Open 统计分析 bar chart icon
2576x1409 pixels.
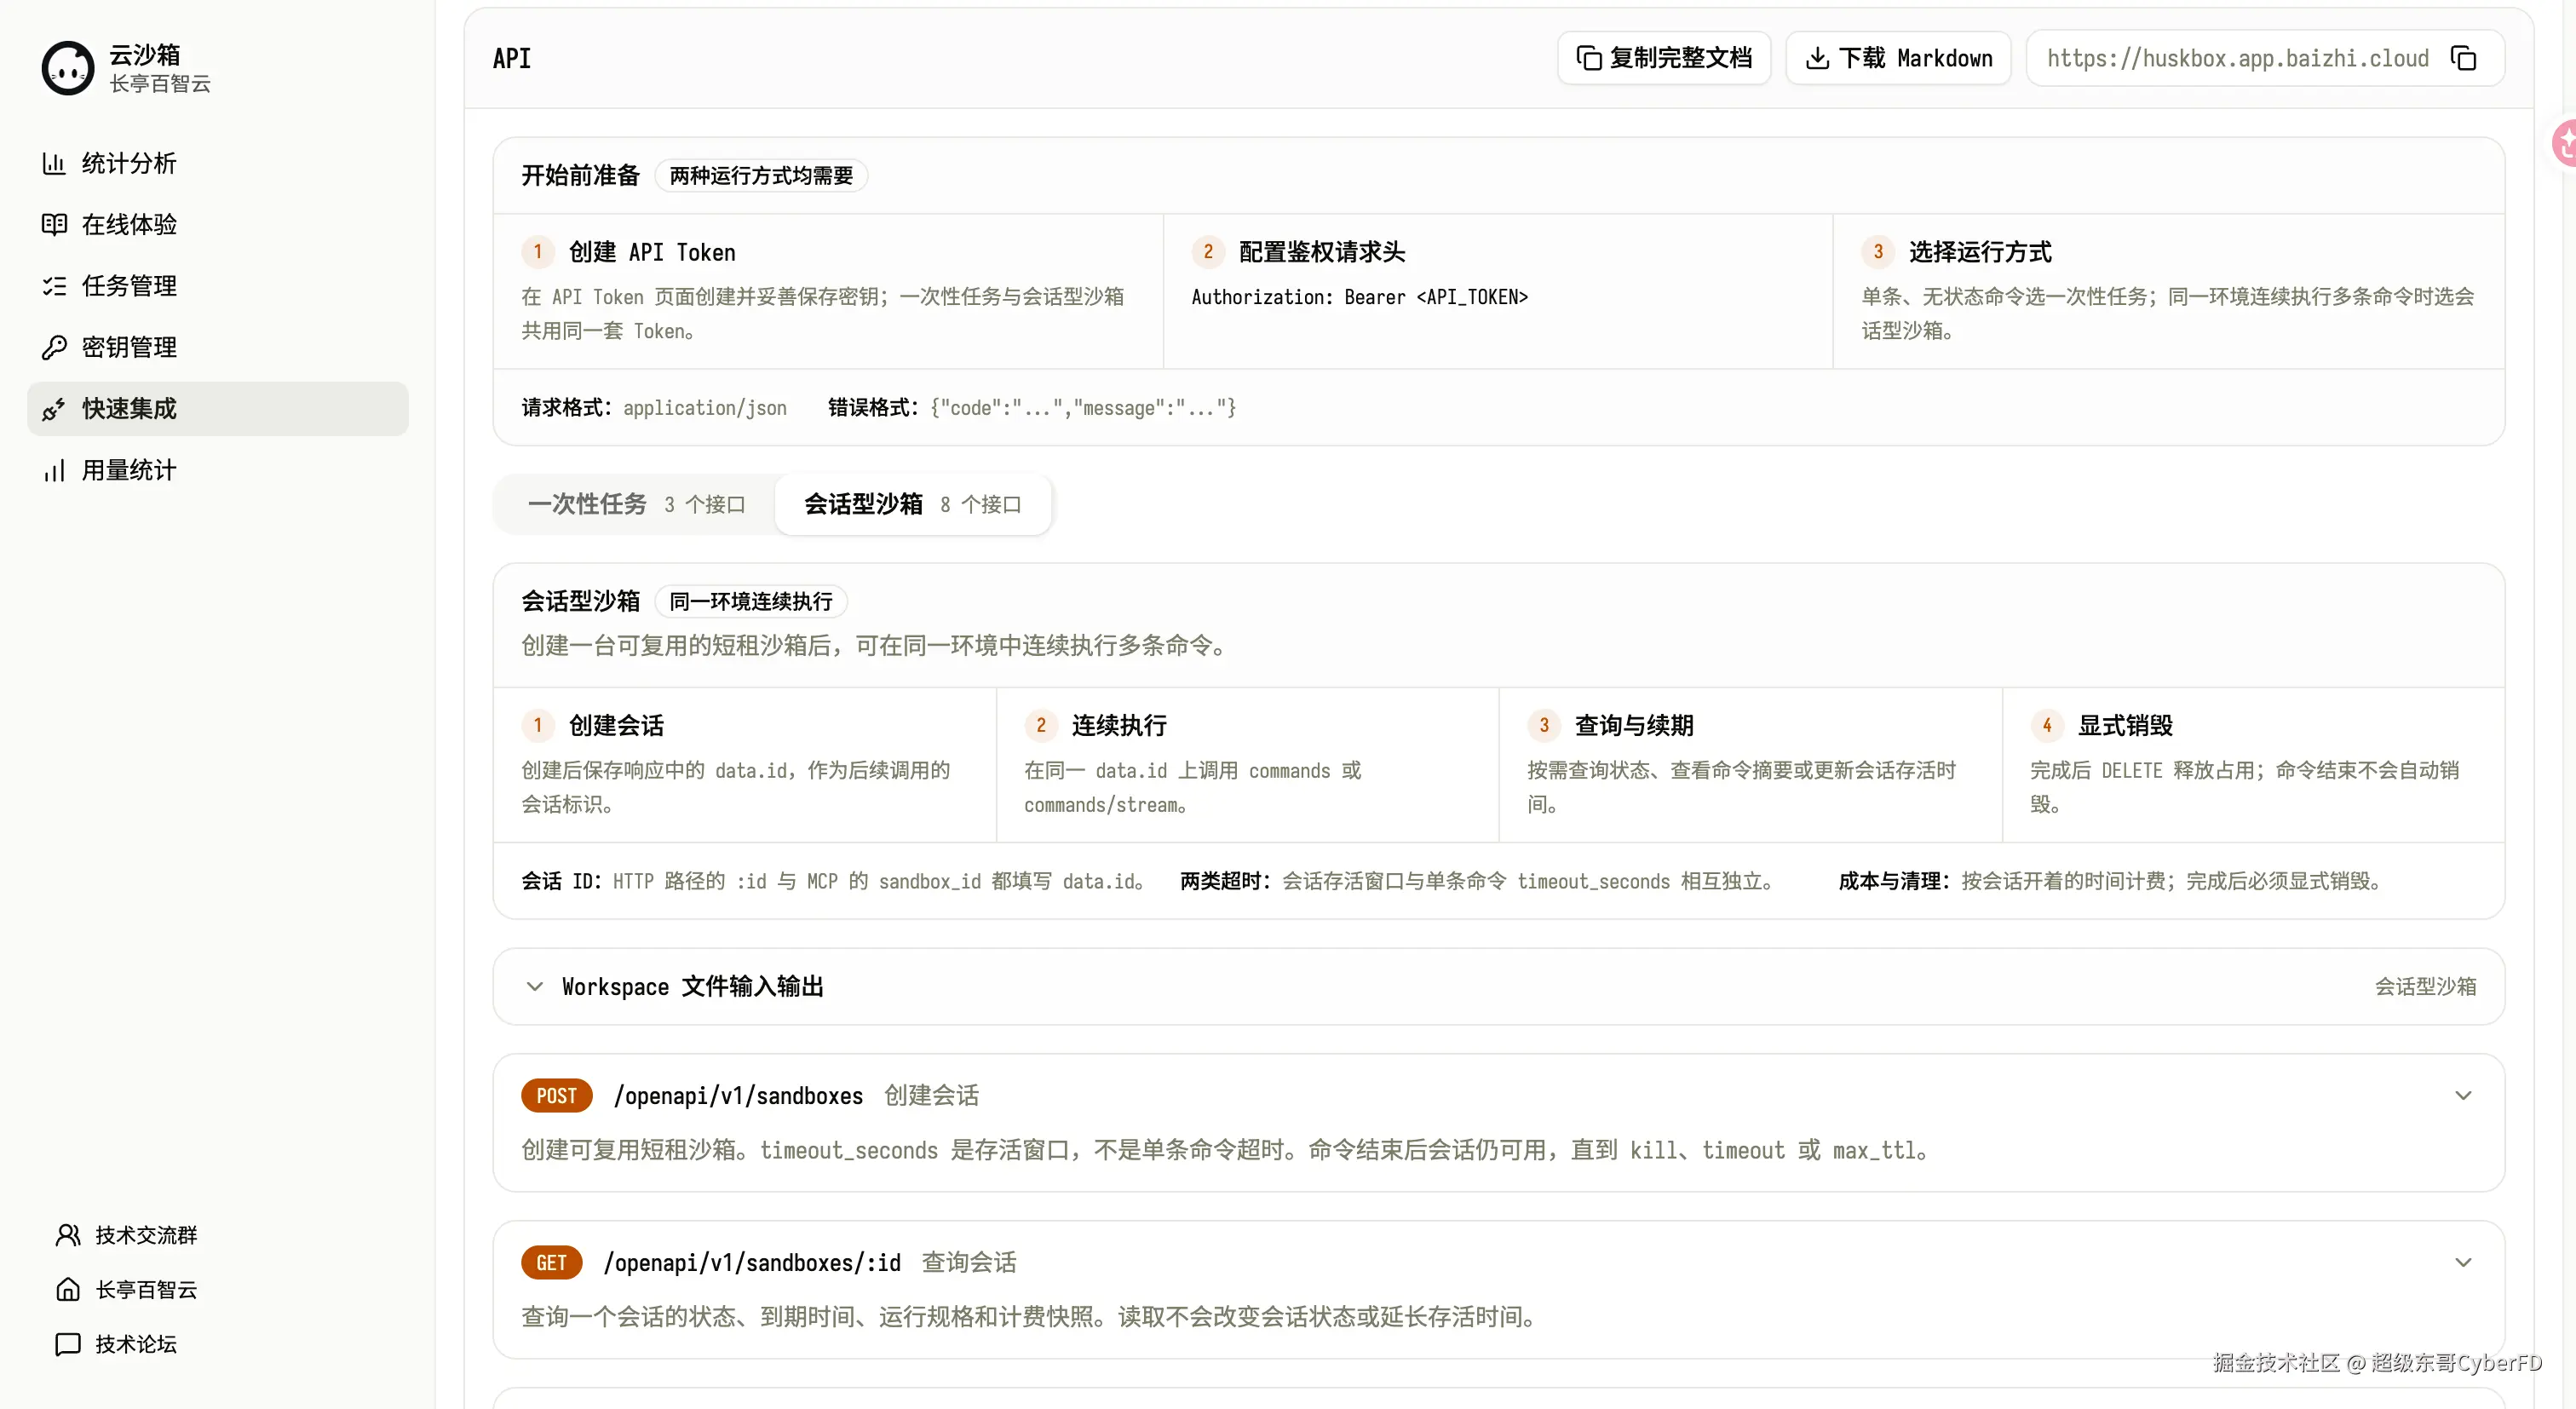54,163
